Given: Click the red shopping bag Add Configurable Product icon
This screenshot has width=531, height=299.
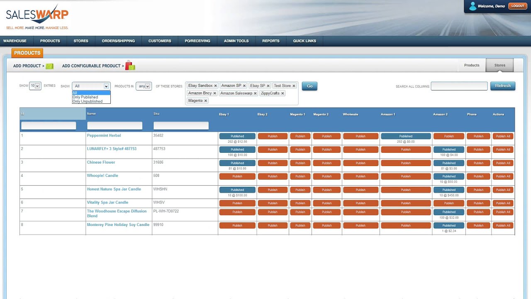Looking at the screenshot, I should click(130, 65).
